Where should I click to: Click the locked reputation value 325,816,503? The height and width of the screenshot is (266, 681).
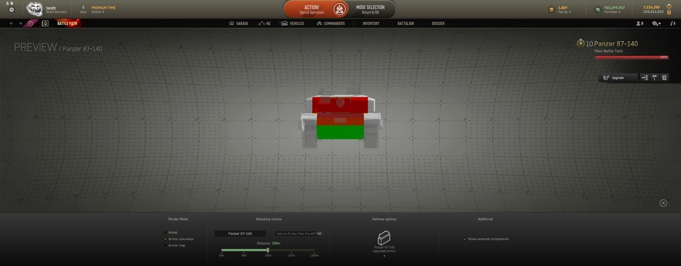tap(653, 12)
